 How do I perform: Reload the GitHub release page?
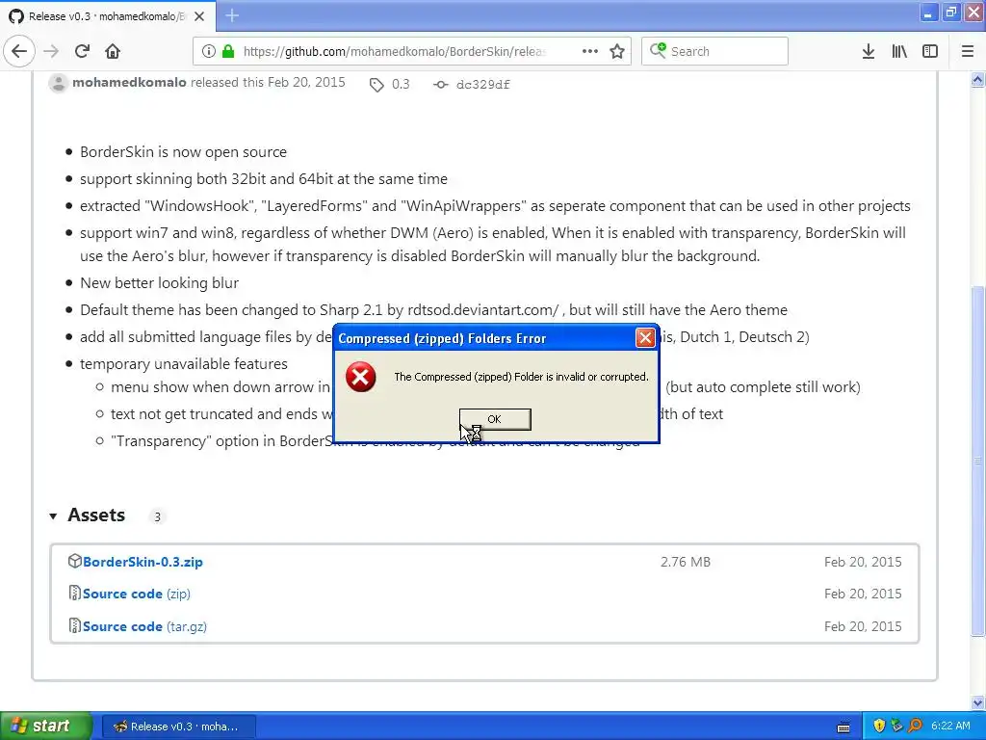pos(82,51)
